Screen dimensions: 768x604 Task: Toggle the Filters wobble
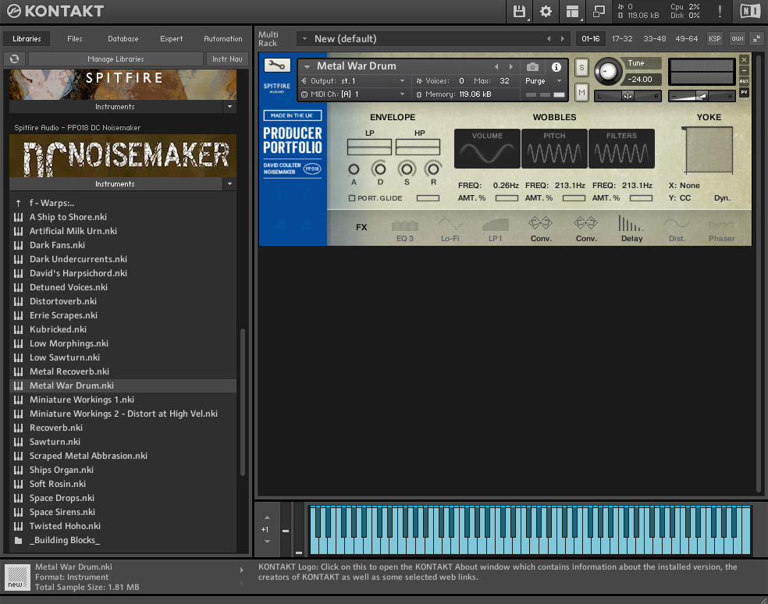pos(621,148)
